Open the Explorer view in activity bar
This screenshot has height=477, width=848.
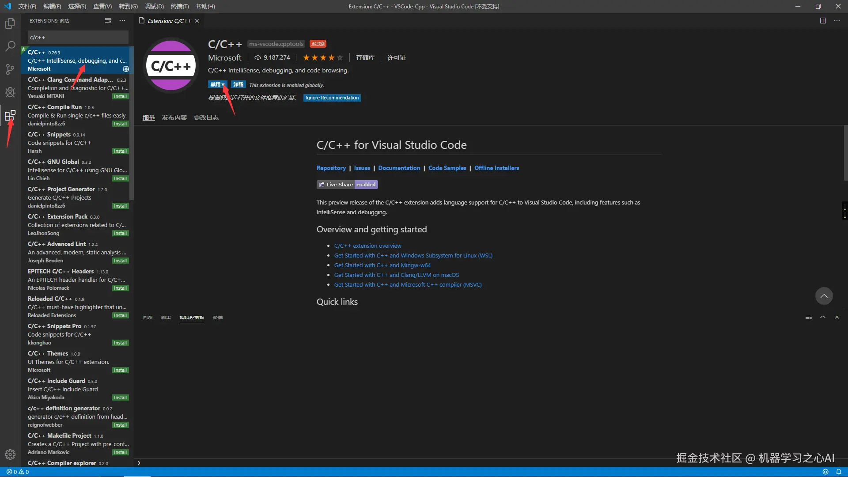pyautogui.click(x=10, y=23)
